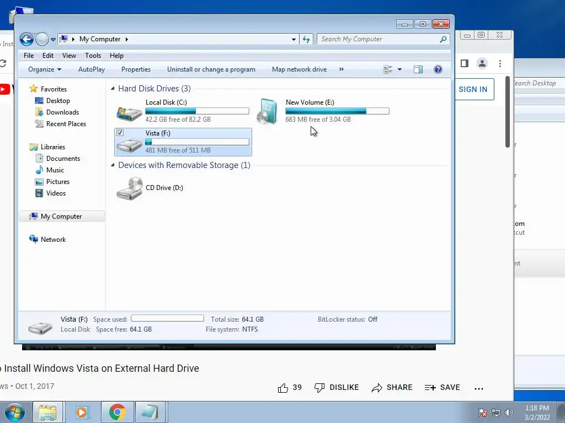
Task: Click the My Computer breadcrumb text
Action: click(100, 39)
